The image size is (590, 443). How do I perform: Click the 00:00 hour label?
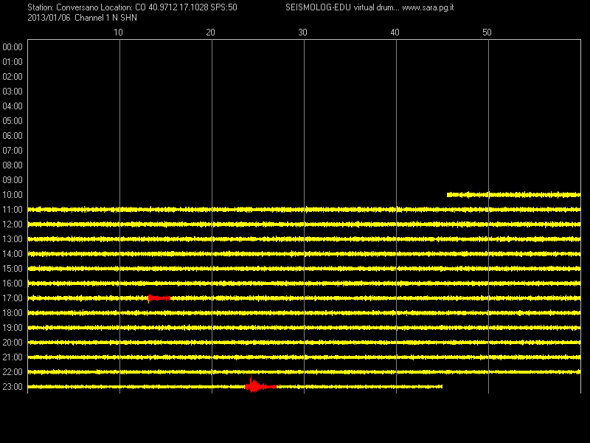(13, 47)
